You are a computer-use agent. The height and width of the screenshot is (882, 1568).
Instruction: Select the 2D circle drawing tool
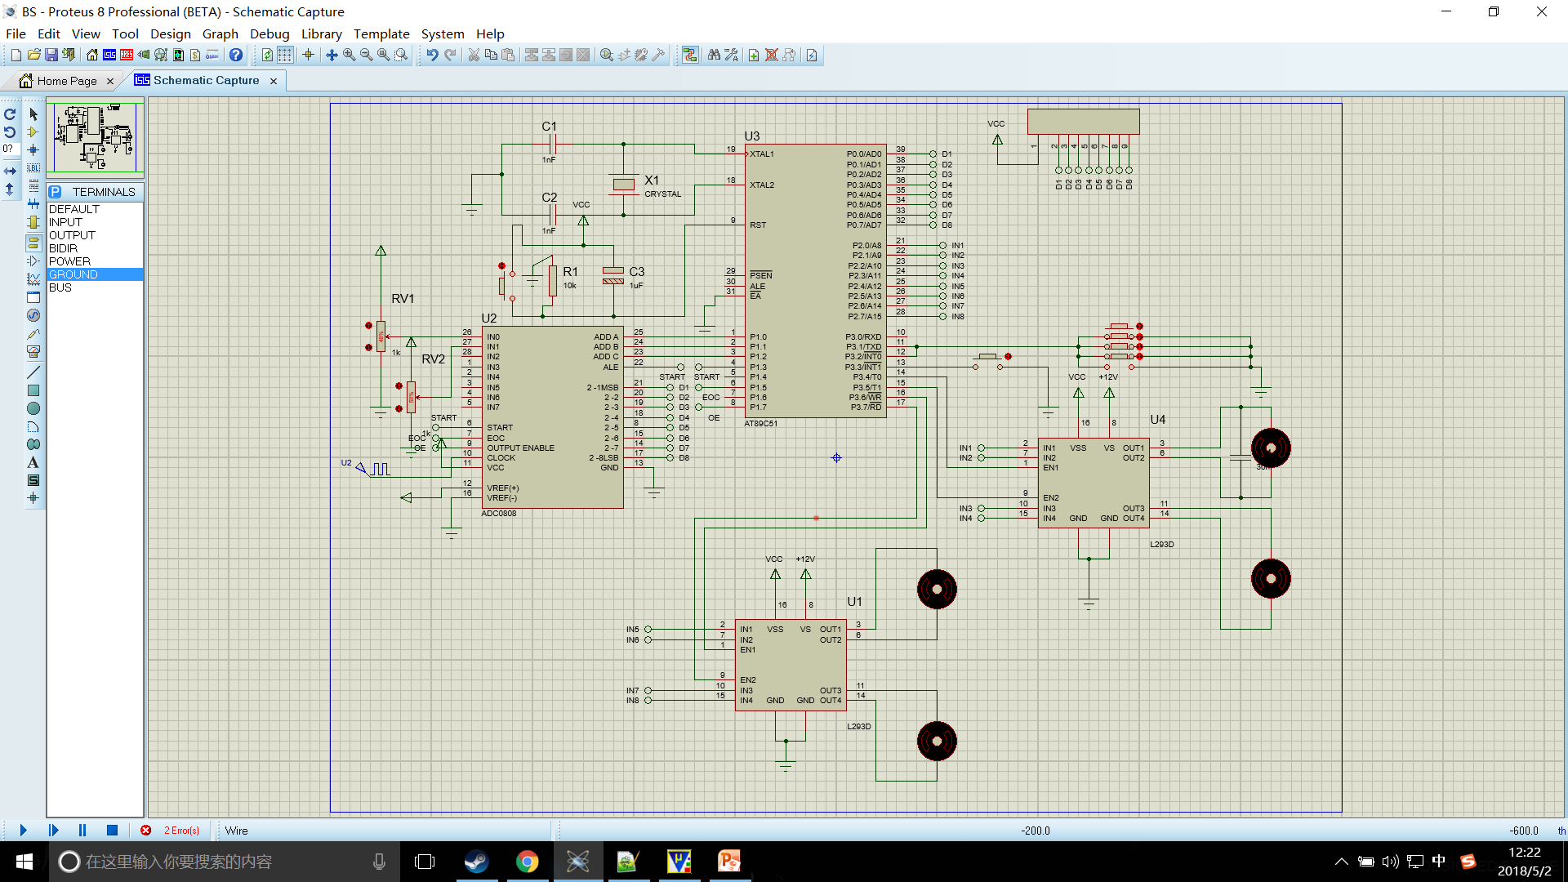pyautogui.click(x=33, y=408)
